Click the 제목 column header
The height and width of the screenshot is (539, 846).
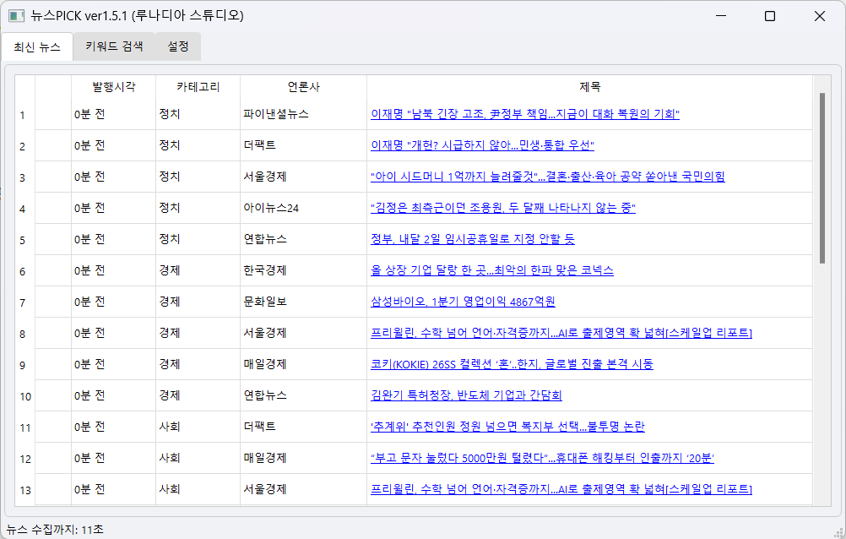589,87
